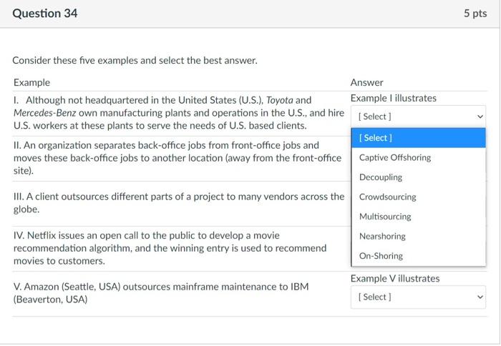Click the 5 pts label
The image size is (501, 346).
(x=475, y=14)
